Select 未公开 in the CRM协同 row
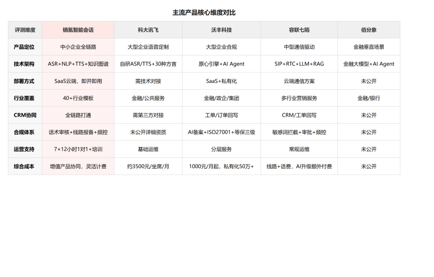 [x=369, y=115]
